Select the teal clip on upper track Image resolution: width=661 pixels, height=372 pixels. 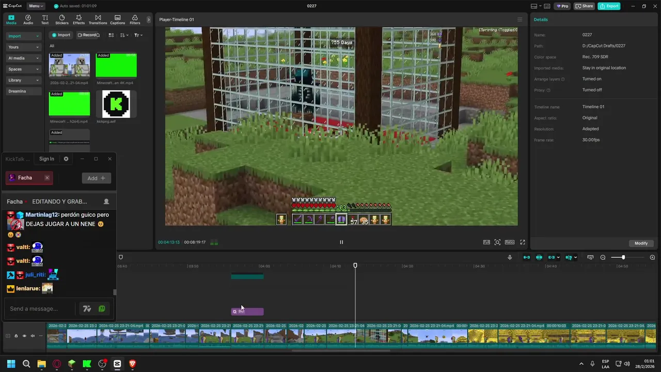[247, 276]
